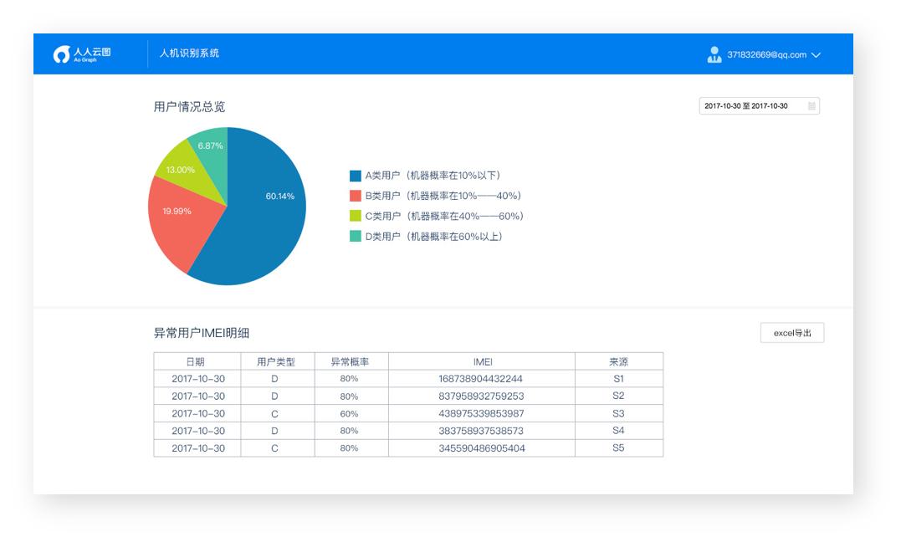Click the B类用户 legend label text

[x=443, y=196]
